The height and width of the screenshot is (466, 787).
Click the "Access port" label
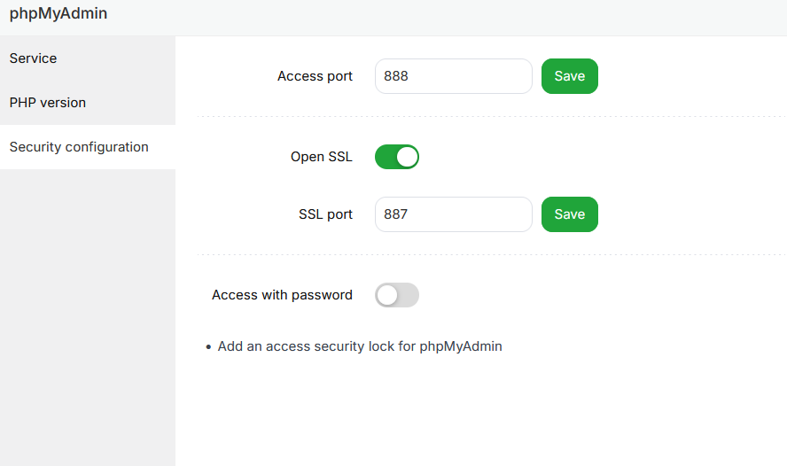315,76
